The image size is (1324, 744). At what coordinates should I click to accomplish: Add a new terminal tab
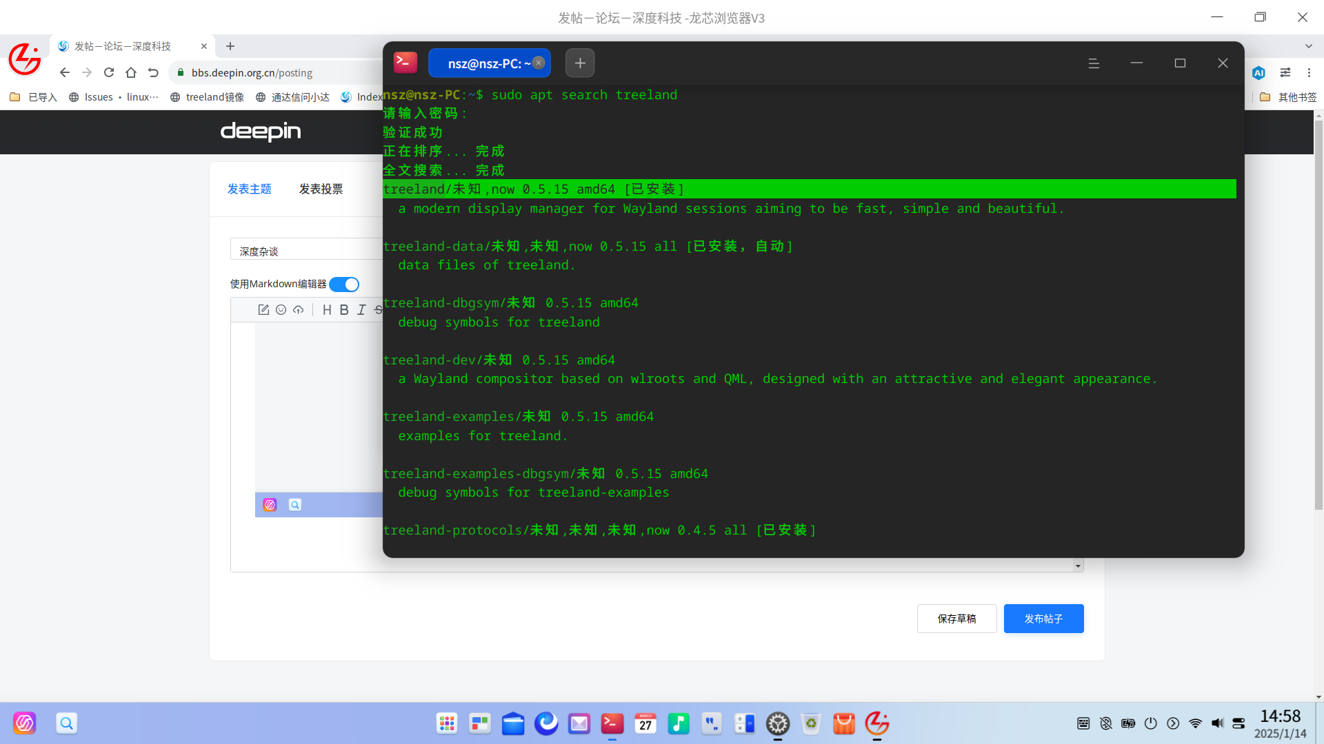tap(580, 63)
